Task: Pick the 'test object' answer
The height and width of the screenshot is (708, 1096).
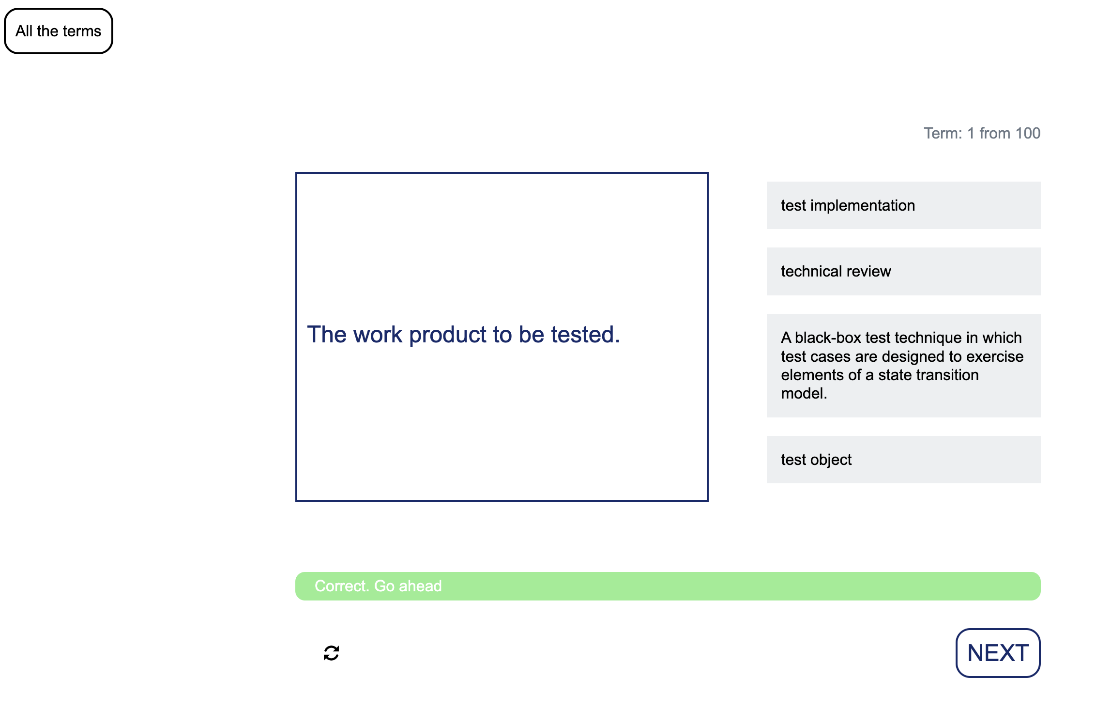Action: pyautogui.click(x=903, y=460)
